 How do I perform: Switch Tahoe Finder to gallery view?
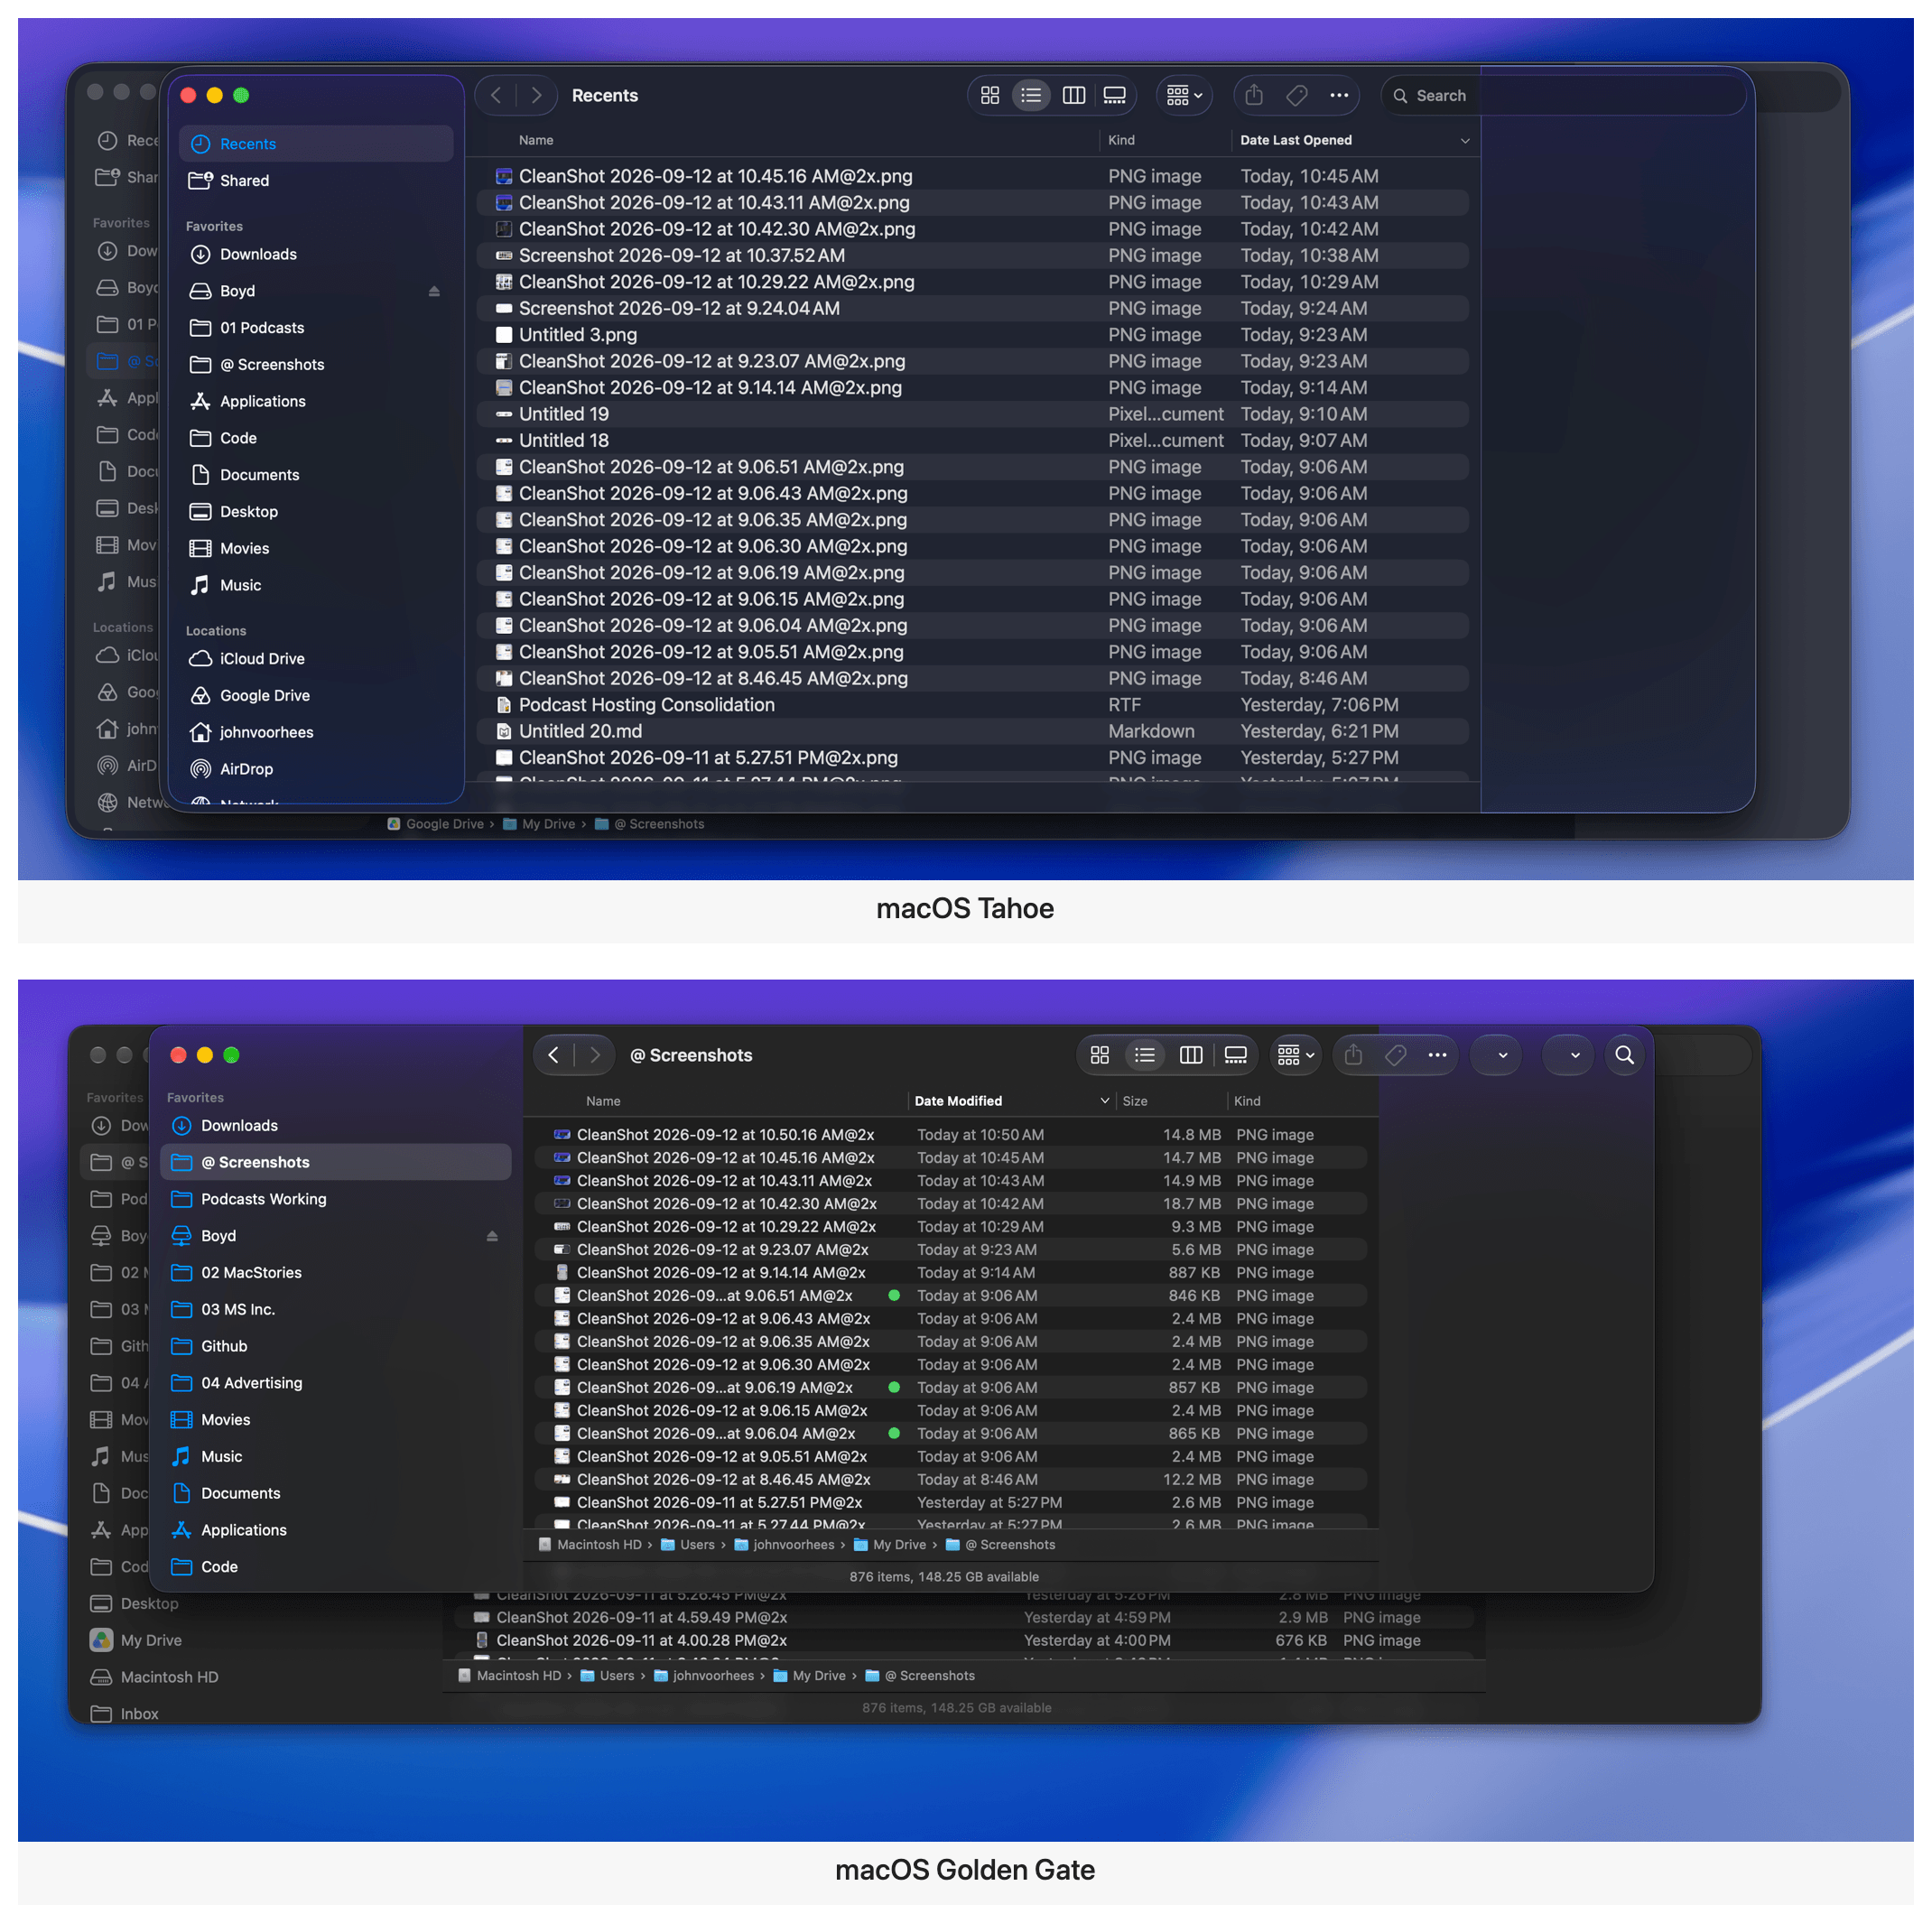1114,95
